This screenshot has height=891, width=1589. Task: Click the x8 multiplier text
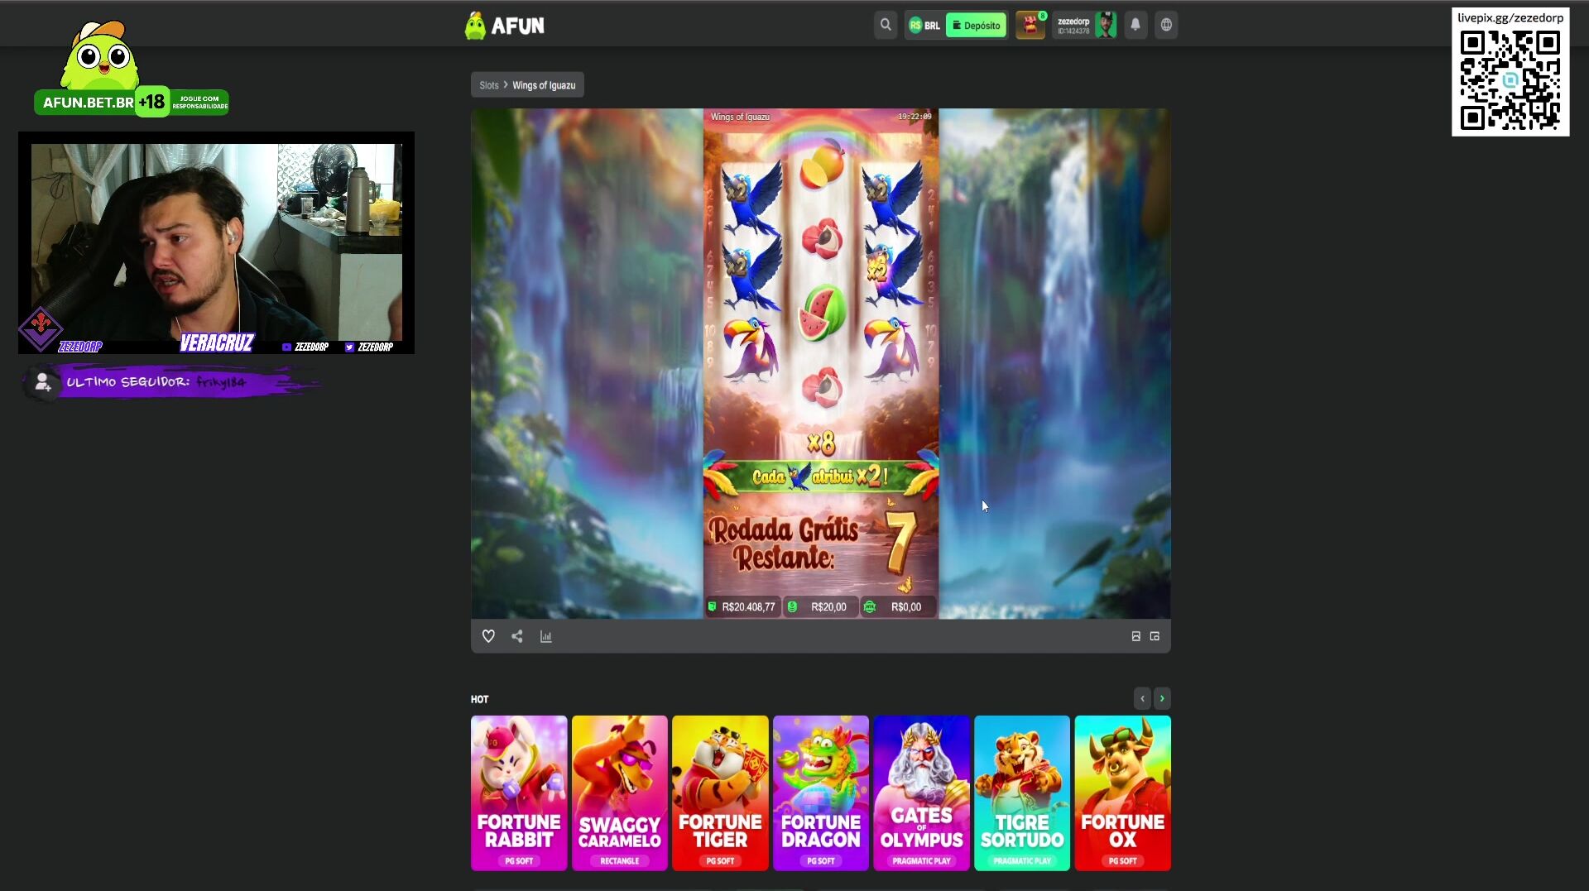821,443
